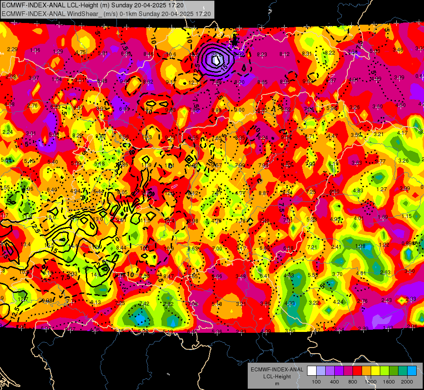The width and height of the screenshot is (424, 390).
Task: Click legend tick label '100'
Action: (x=316, y=382)
